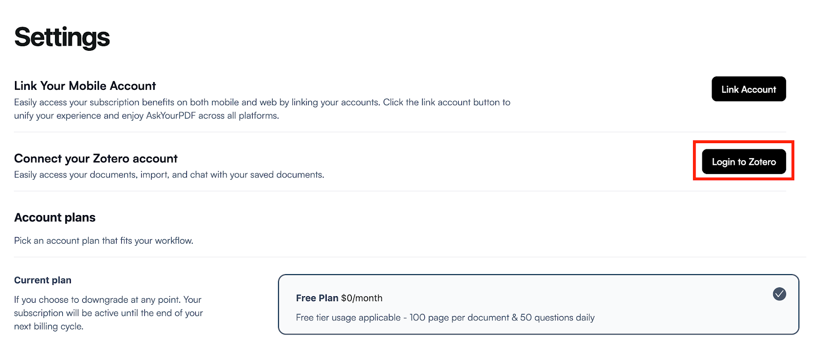The width and height of the screenshot is (822, 350).
Task: Click the Free tier usage applicable description
Action: coord(445,318)
